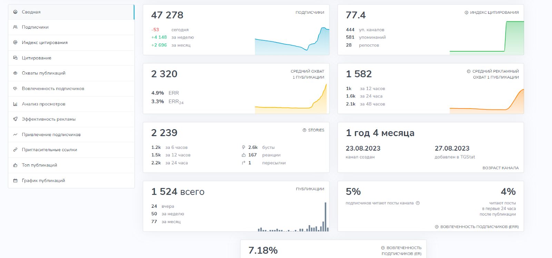Click the -53 сегодня value
The width and height of the screenshot is (552, 258).
click(155, 30)
